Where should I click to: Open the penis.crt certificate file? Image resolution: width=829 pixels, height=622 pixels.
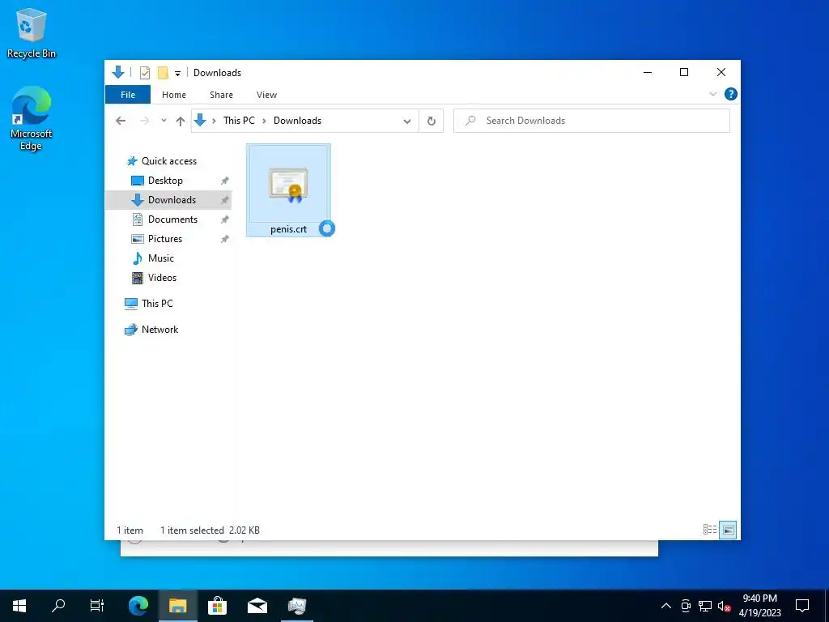point(288,190)
